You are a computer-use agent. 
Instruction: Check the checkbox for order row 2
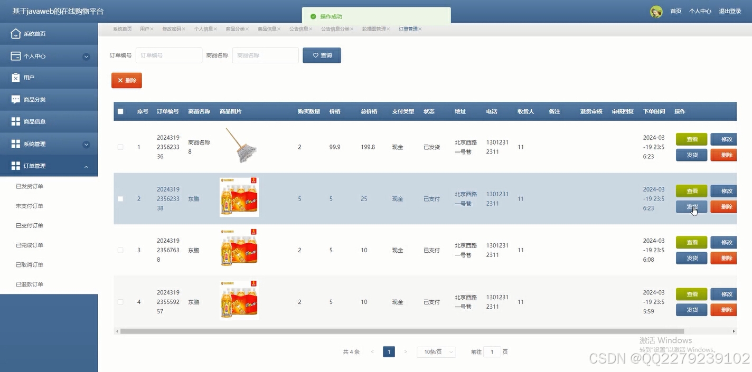tap(120, 199)
